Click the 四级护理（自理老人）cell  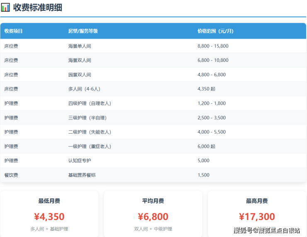(x=90, y=103)
